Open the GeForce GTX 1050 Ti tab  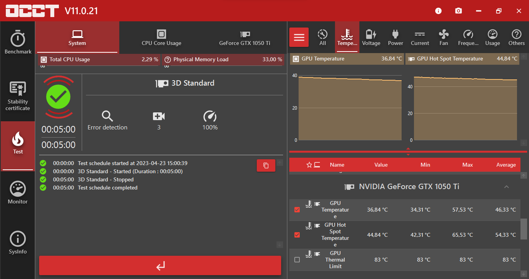click(x=245, y=37)
